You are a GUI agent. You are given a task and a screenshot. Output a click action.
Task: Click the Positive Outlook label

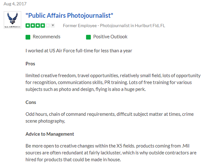(x=110, y=37)
